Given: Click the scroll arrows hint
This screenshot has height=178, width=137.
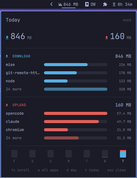Looking at the screenshot, I should pyautogui.click(x=20, y=170).
